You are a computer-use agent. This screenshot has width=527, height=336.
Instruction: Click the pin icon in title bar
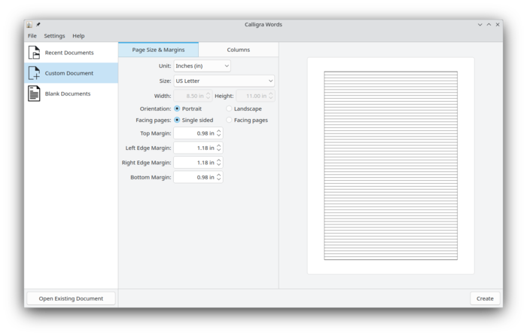[x=38, y=25]
